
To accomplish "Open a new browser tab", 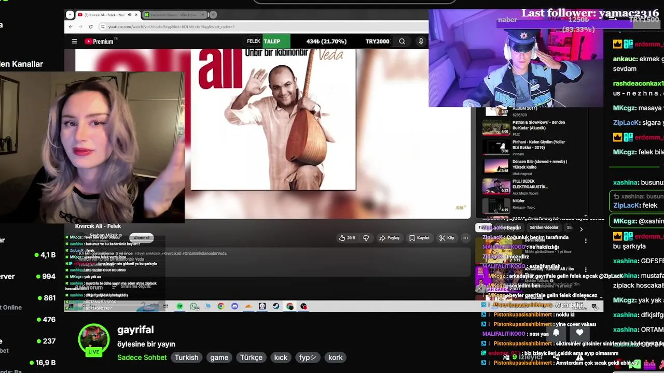I will [213, 15].
